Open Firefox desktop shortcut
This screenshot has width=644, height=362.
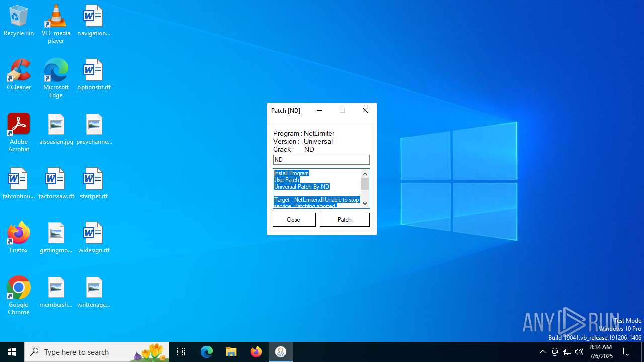[x=19, y=238]
